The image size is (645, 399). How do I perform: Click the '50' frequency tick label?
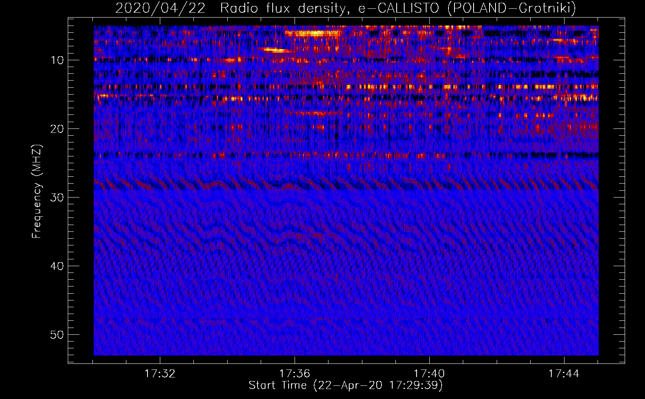pyautogui.click(x=57, y=335)
